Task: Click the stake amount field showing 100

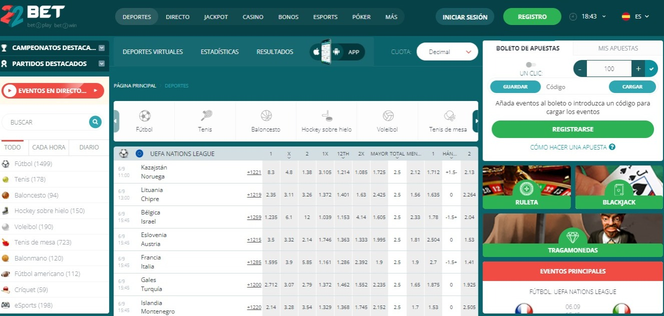Action: point(609,68)
